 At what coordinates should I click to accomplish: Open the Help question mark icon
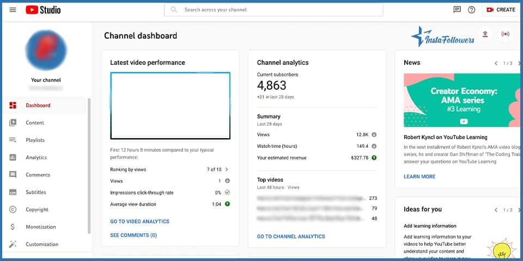click(471, 10)
